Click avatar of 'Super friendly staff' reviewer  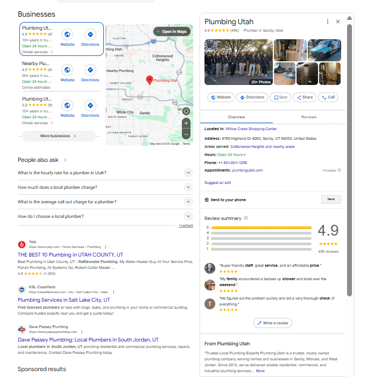(210, 268)
